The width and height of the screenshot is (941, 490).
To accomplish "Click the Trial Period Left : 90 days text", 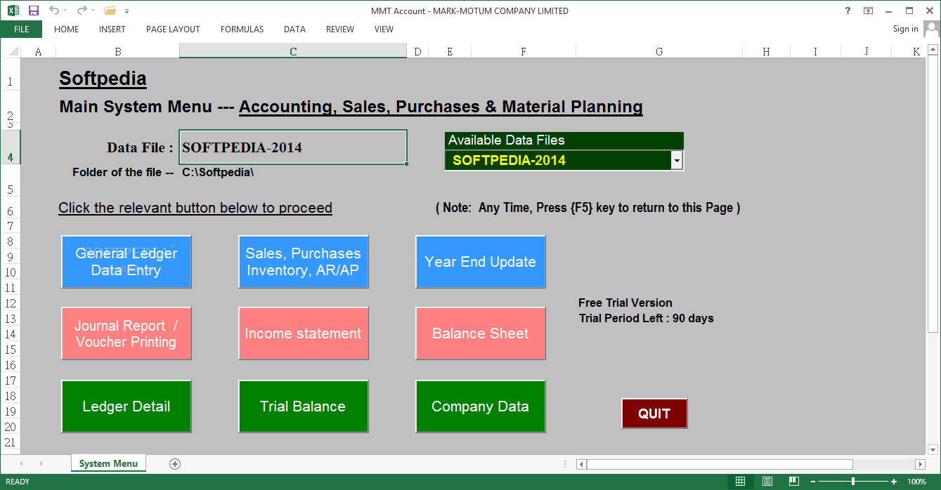I will (x=647, y=318).
